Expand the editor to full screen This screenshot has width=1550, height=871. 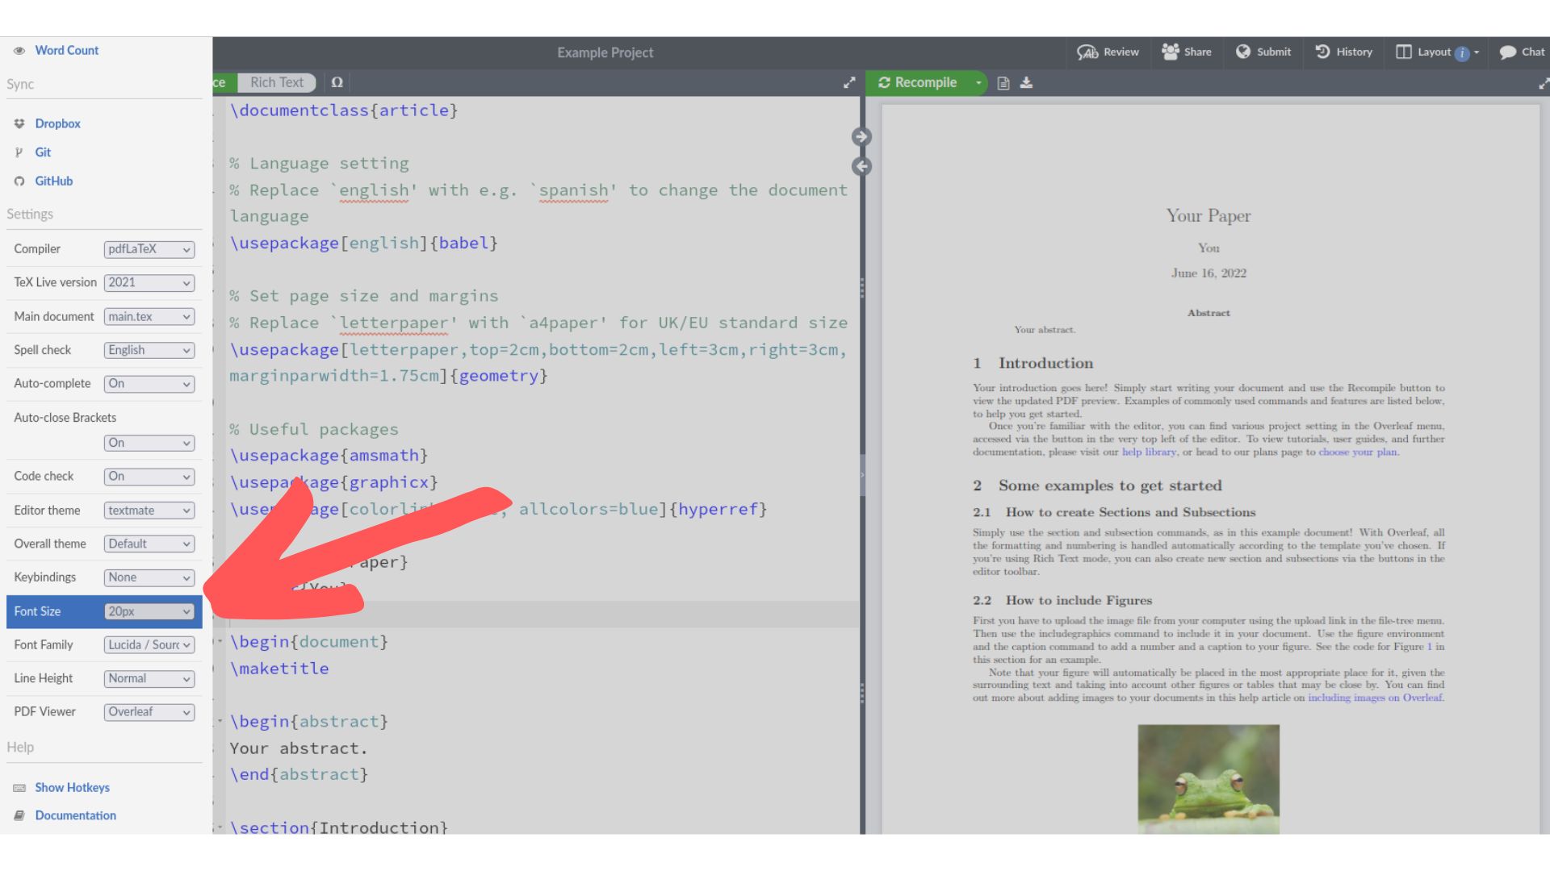point(849,82)
